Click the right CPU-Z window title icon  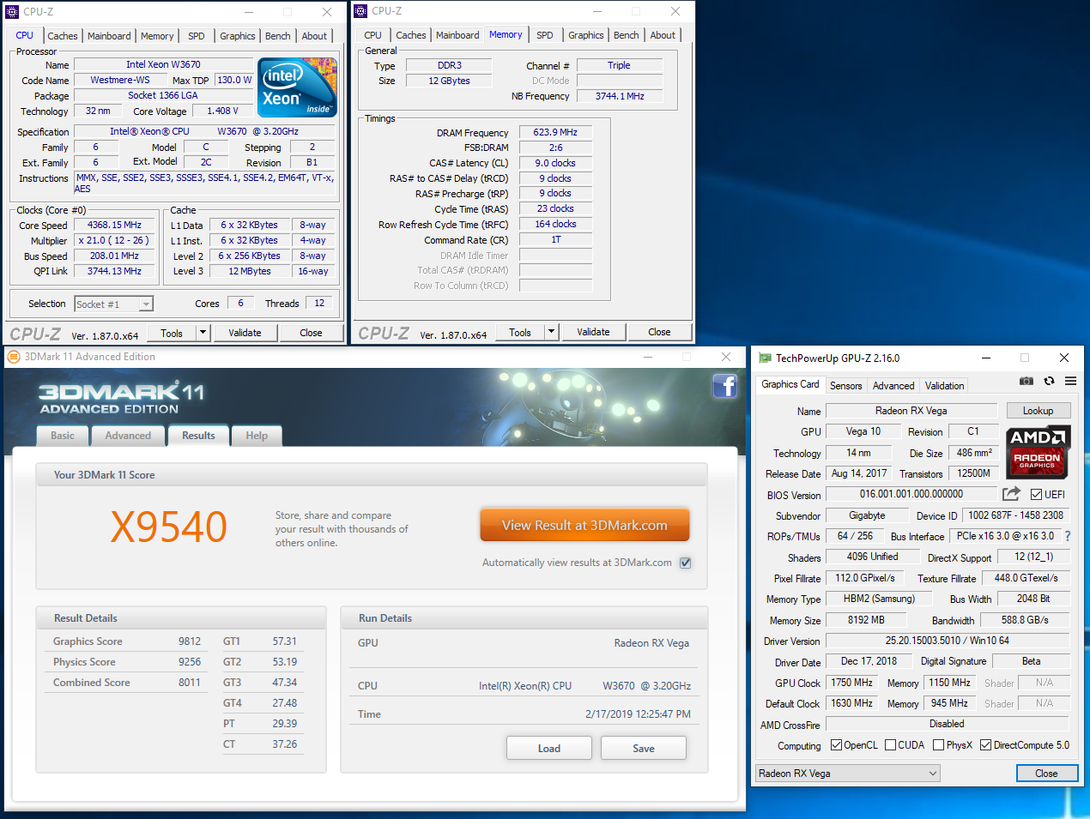pyautogui.click(x=360, y=11)
